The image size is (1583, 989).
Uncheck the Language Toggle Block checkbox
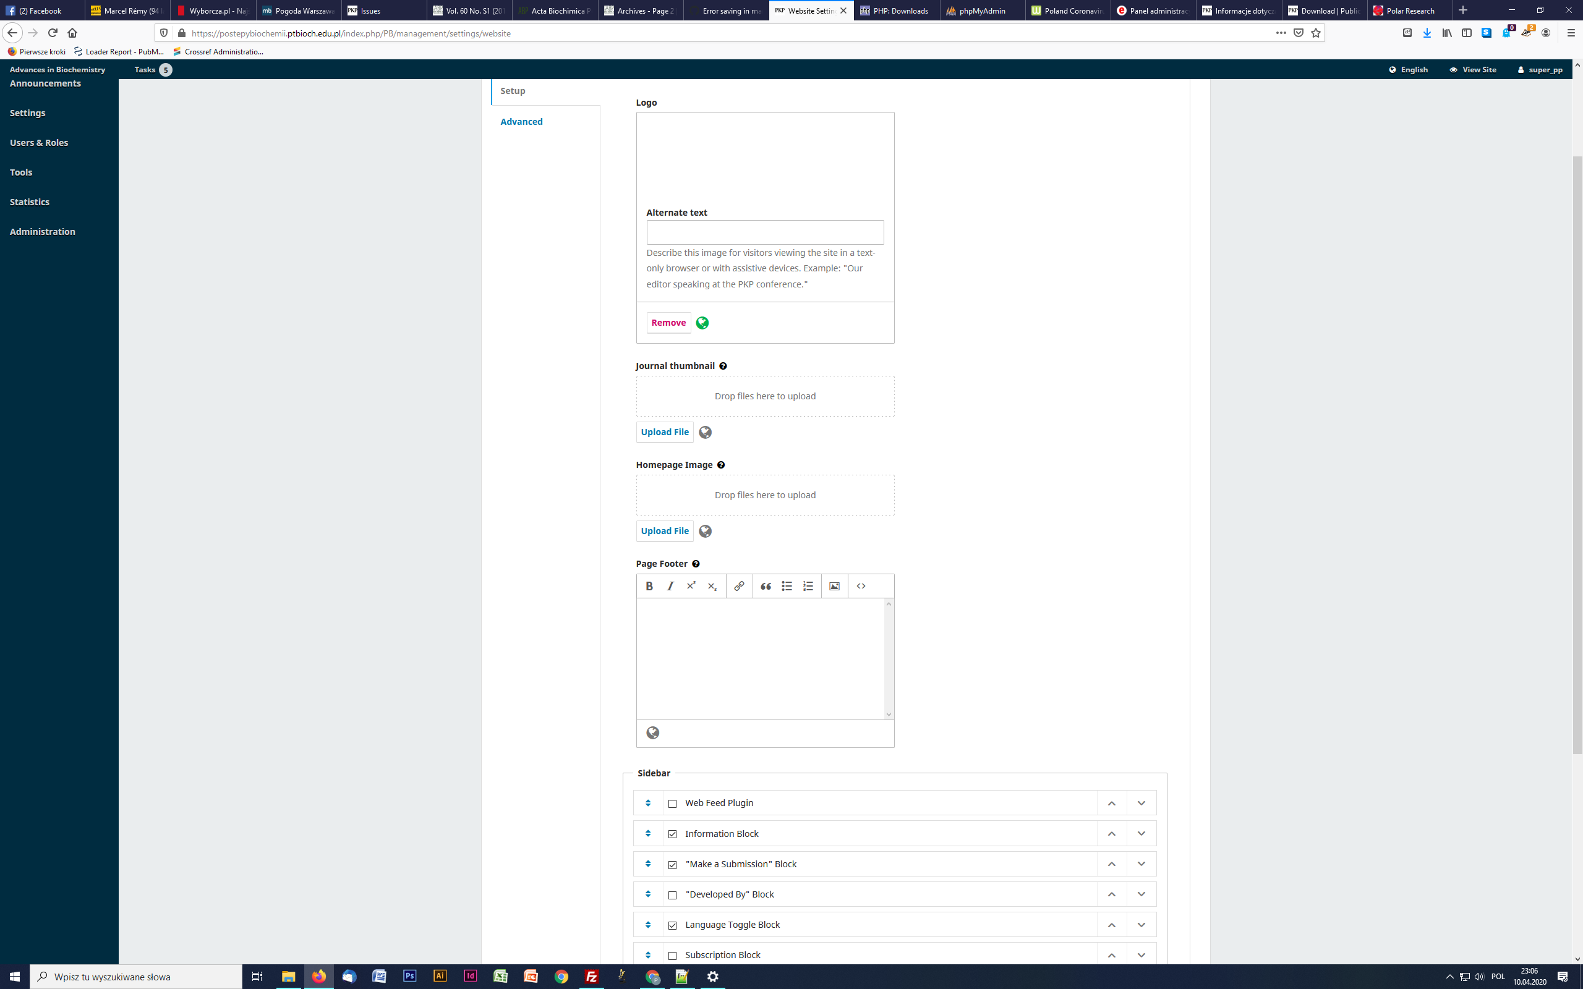(672, 925)
